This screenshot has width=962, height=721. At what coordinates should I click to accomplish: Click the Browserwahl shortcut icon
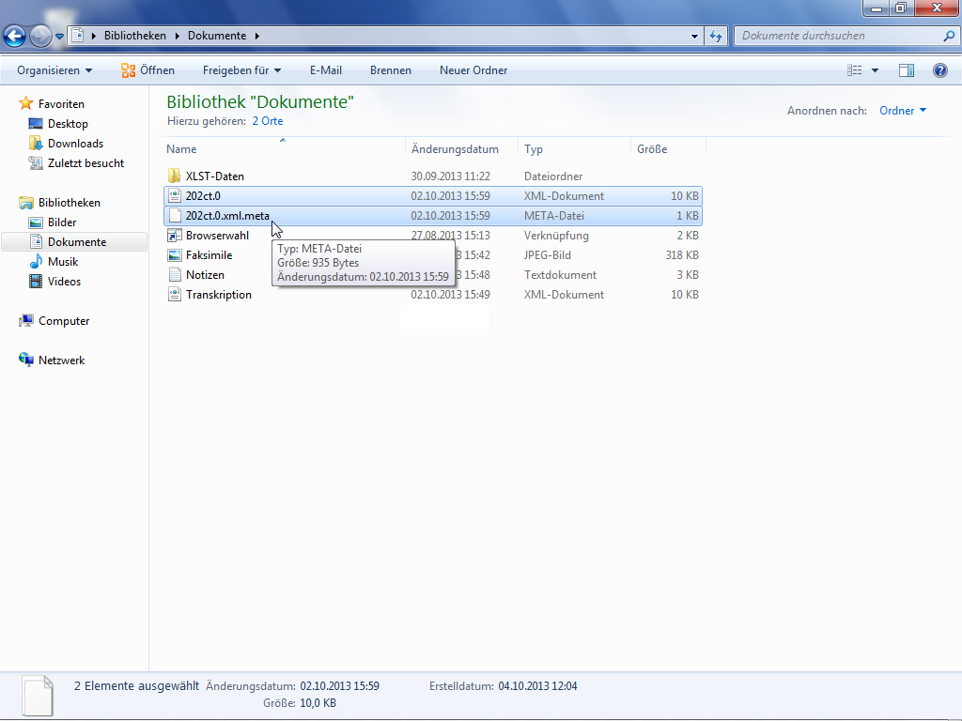click(x=174, y=236)
